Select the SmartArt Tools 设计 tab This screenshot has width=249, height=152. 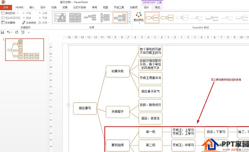tap(146, 7)
